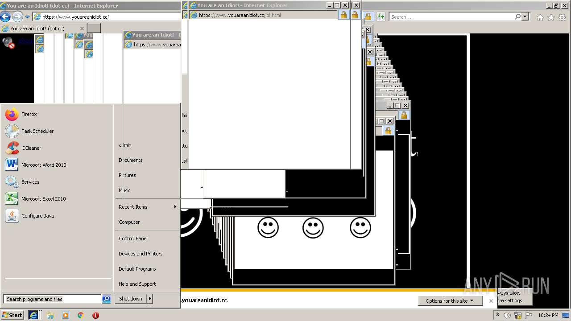Open the IE search provider dropdown
Viewport: 571px width, 321px height.
click(525, 16)
